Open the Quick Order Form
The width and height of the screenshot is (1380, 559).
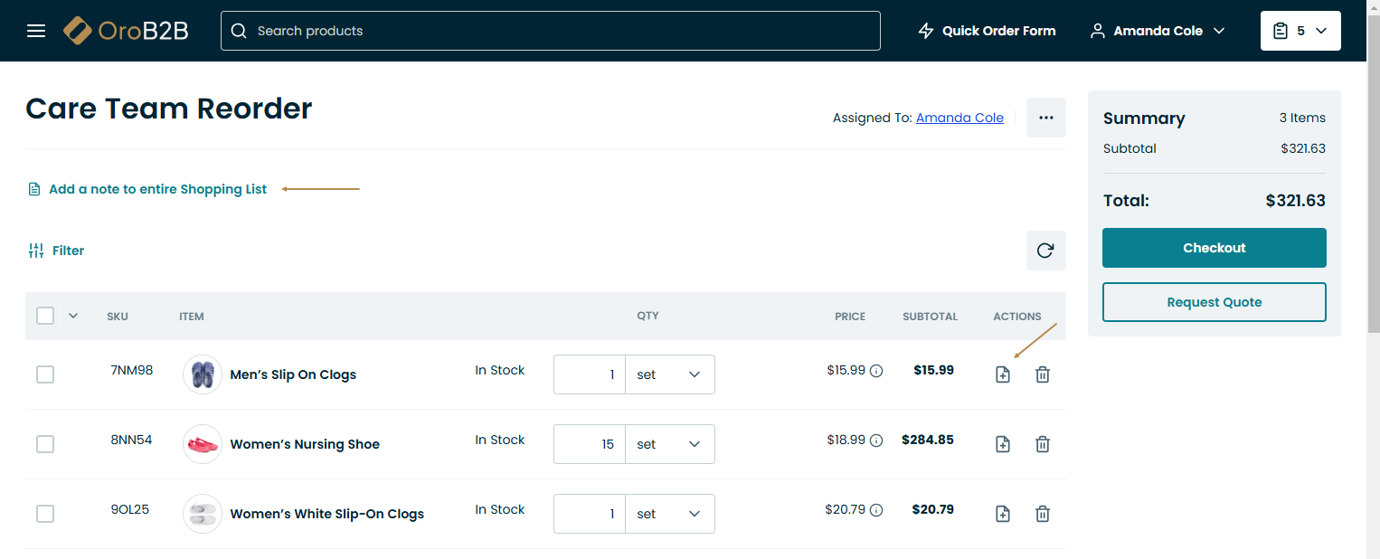click(x=987, y=31)
